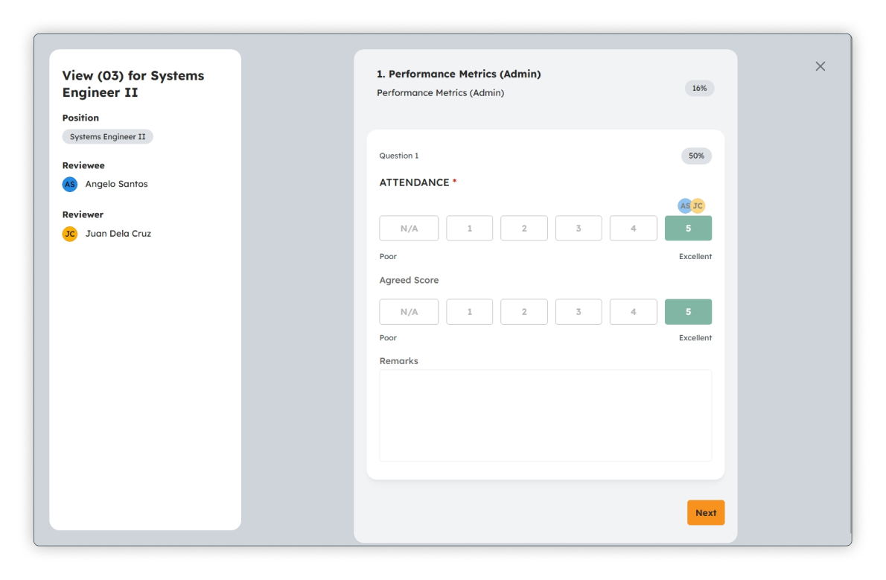Select rating 5 for Attendance
The image size is (886, 580).
(688, 229)
